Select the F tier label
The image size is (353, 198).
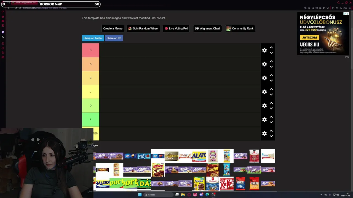pos(90,120)
